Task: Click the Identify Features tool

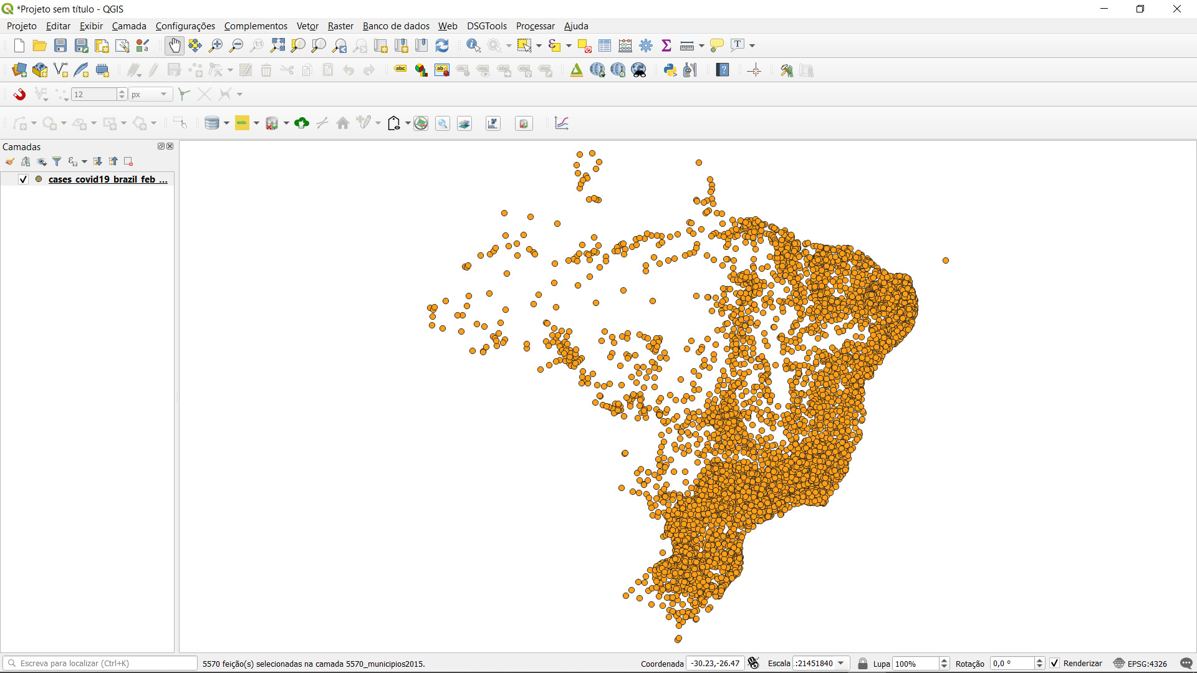Action: [473, 45]
